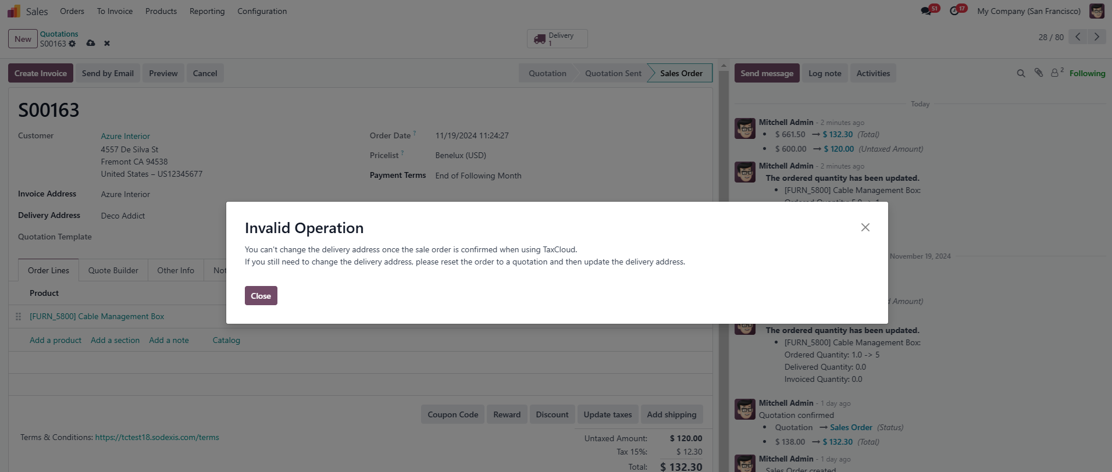Click the paperclip attachments icon
Screen dimensions: 1112x472
pyautogui.click(x=1039, y=73)
